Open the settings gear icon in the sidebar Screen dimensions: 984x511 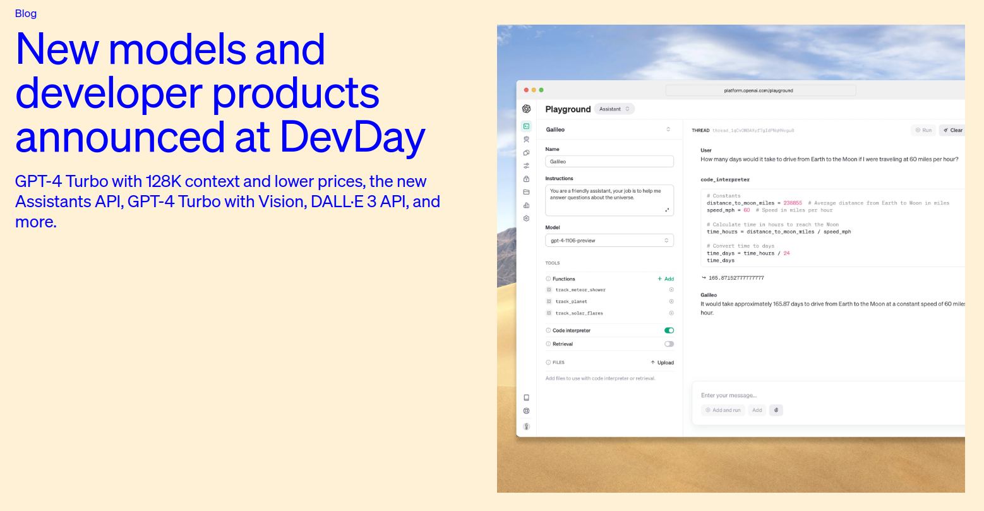pos(526,219)
